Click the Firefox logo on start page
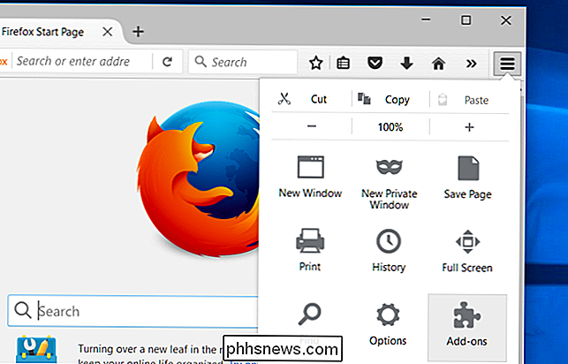The height and width of the screenshot is (364, 568). pos(199,179)
